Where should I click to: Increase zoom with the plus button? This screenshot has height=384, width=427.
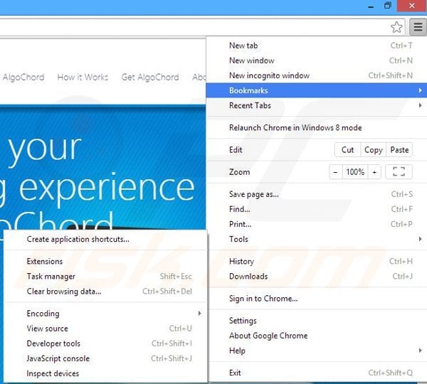374,172
